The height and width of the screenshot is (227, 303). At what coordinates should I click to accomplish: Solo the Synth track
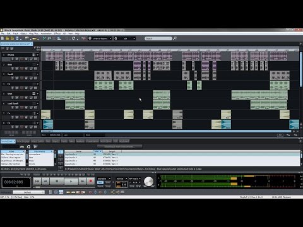click(x=13, y=78)
